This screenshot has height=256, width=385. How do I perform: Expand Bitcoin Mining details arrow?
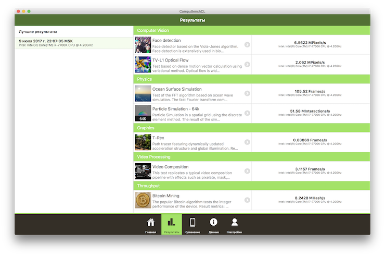pos(247,200)
